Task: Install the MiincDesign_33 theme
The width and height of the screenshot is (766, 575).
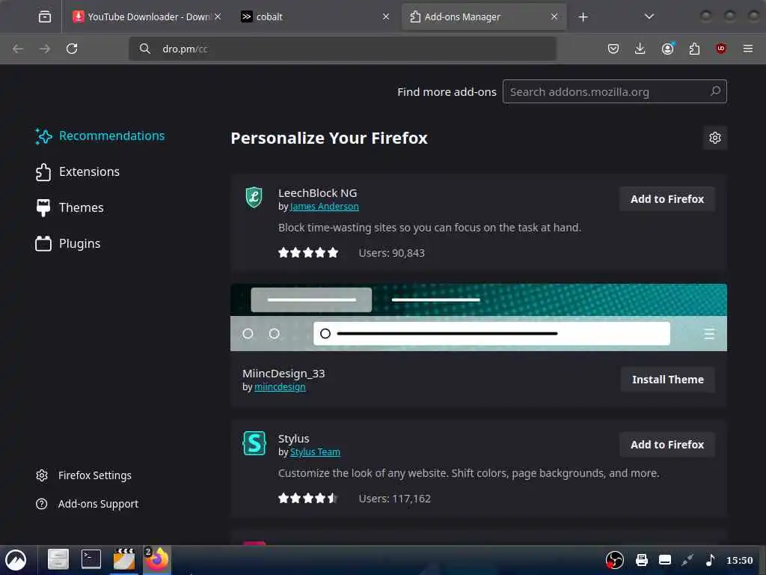Action: pyautogui.click(x=667, y=380)
